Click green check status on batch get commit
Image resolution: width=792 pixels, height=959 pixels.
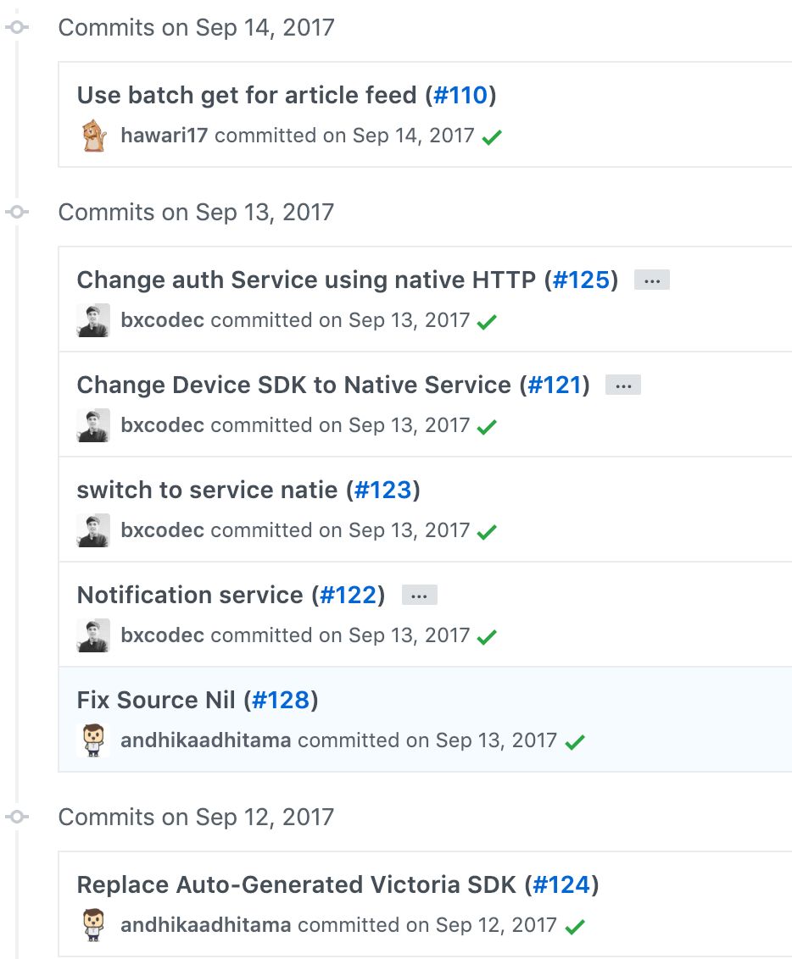click(x=492, y=137)
